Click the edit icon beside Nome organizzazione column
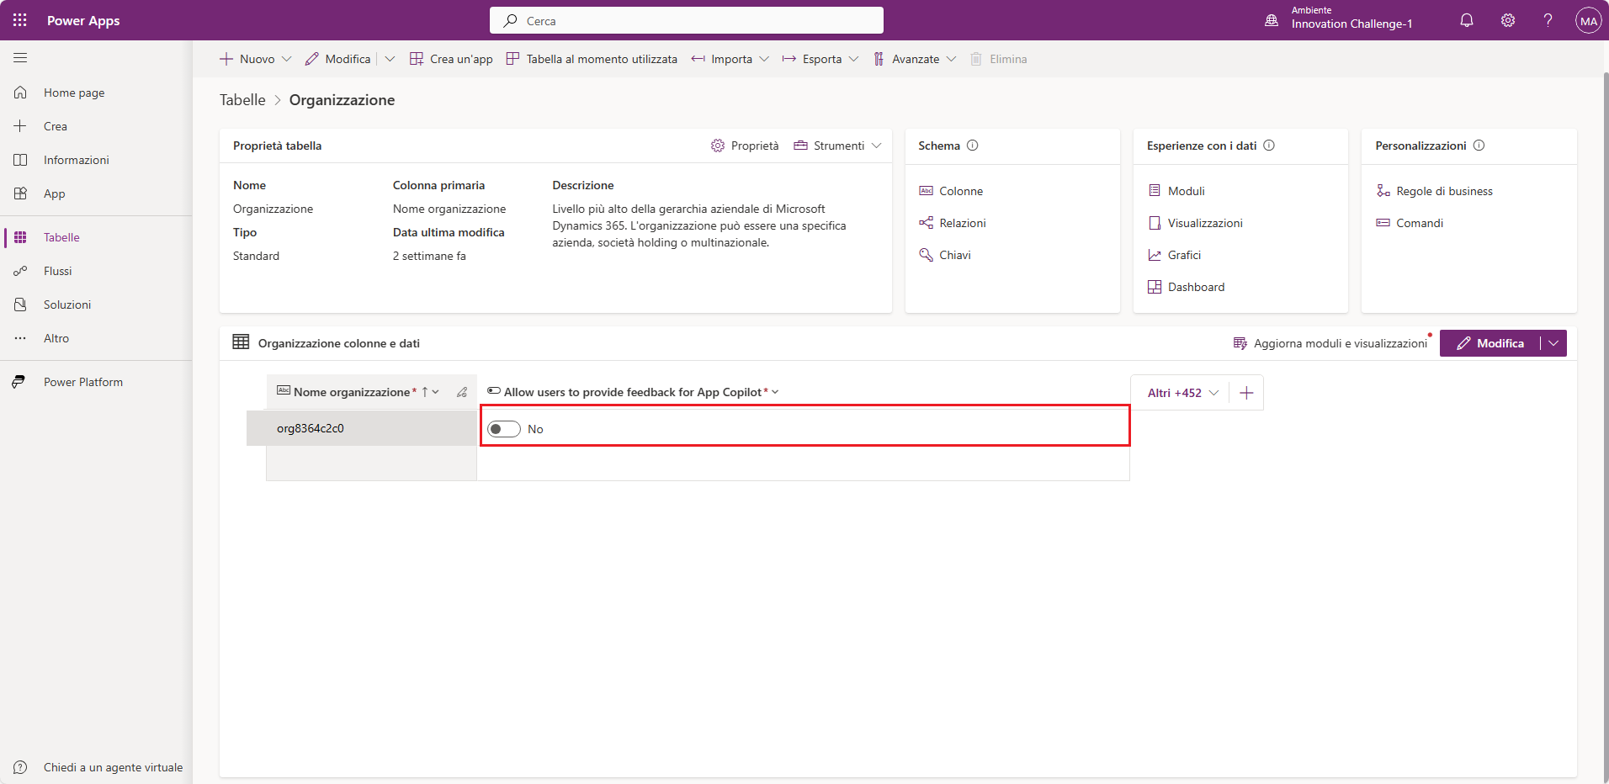The height and width of the screenshot is (784, 1609). (462, 392)
